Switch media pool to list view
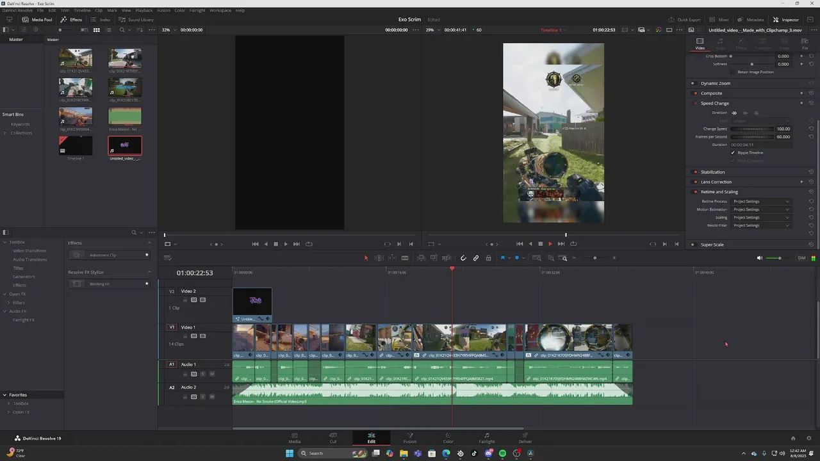Image resolution: width=820 pixels, height=461 pixels. coord(108,30)
